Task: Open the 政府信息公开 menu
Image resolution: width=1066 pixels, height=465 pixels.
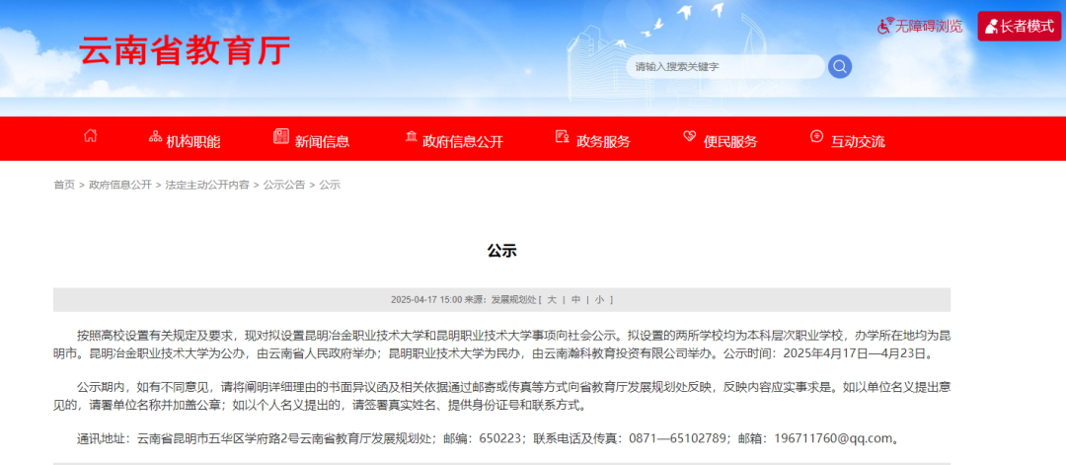Action: click(463, 142)
